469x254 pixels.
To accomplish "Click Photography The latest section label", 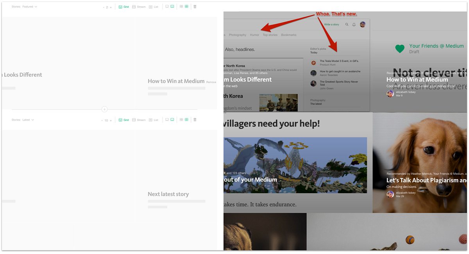I will pyautogui.click(x=318, y=102).
